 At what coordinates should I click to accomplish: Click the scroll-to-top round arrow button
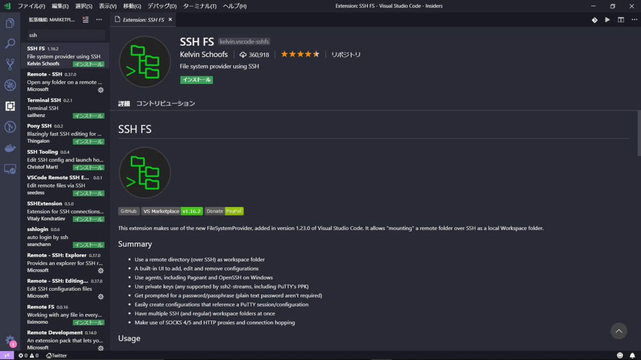click(x=619, y=331)
